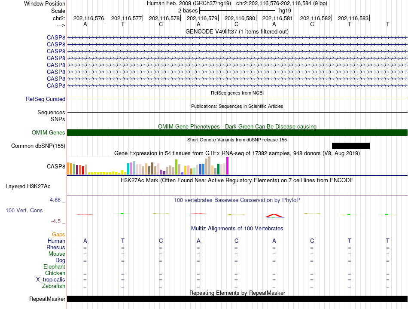Screen dimensions: 408x309
Task: Open the RefSeq Curated track label
Action: coord(46,99)
